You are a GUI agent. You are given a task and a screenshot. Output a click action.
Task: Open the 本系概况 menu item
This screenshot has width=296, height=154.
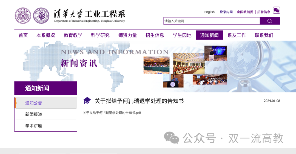46,35
